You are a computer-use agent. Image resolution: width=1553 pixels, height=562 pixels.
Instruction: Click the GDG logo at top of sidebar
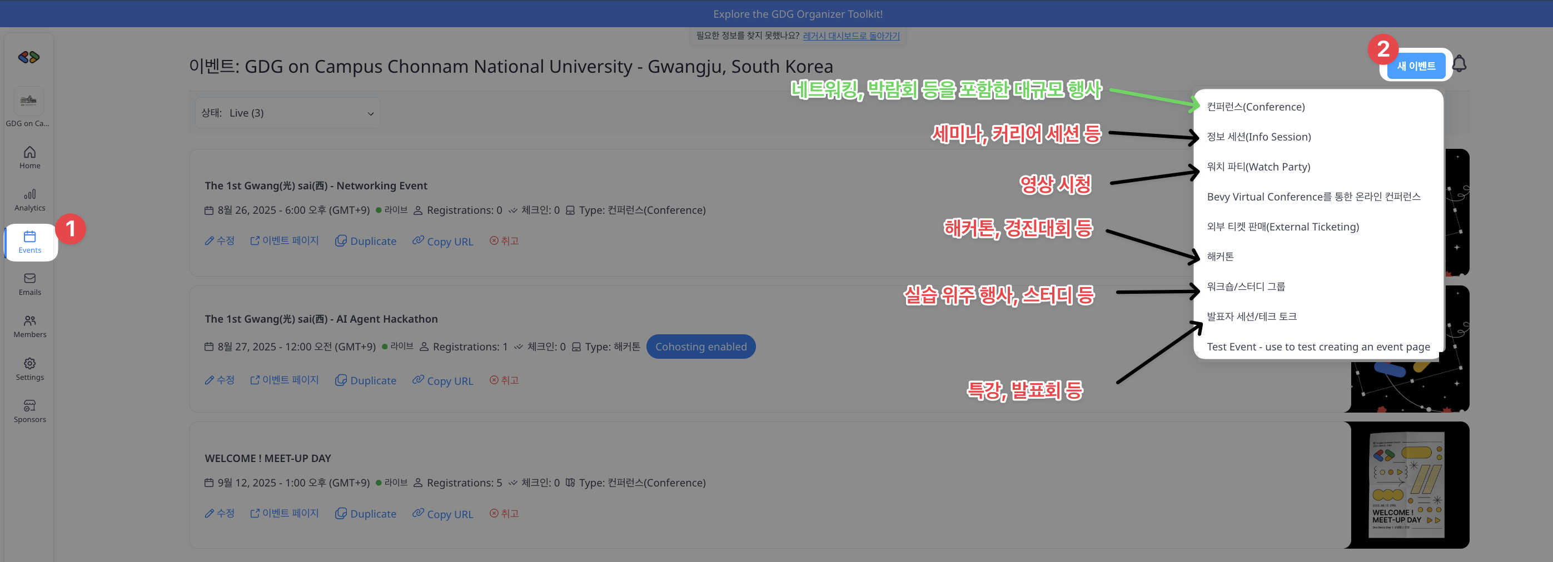(29, 57)
